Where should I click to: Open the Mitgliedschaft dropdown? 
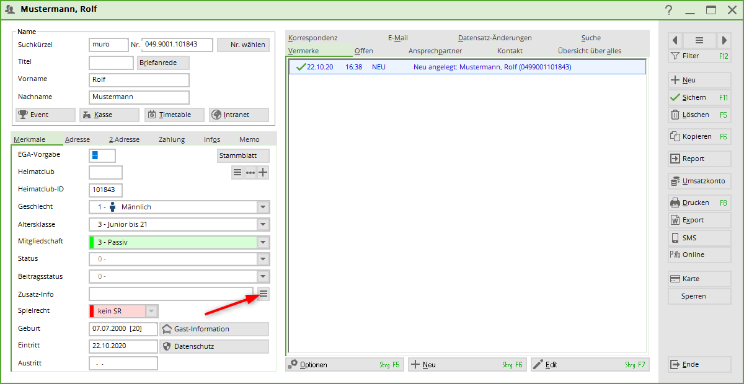(263, 242)
